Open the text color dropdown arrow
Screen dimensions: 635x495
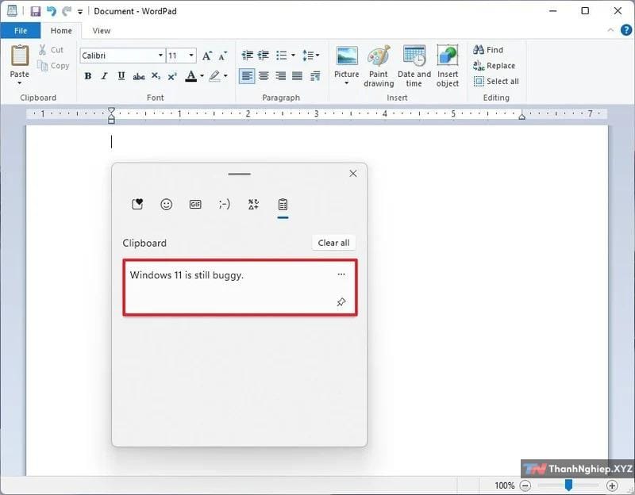click(x=202, y=75)
